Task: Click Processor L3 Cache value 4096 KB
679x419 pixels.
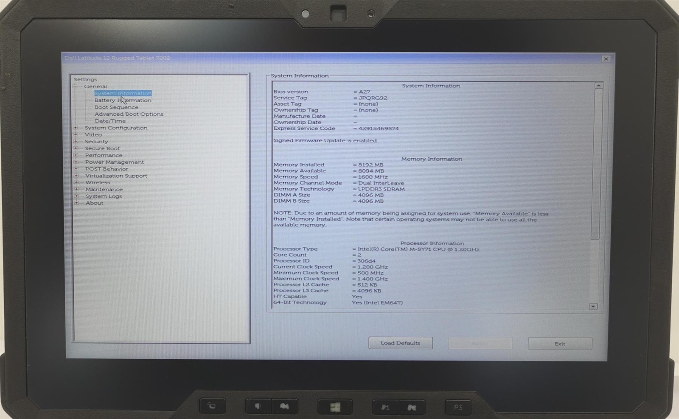Action: 369,291
